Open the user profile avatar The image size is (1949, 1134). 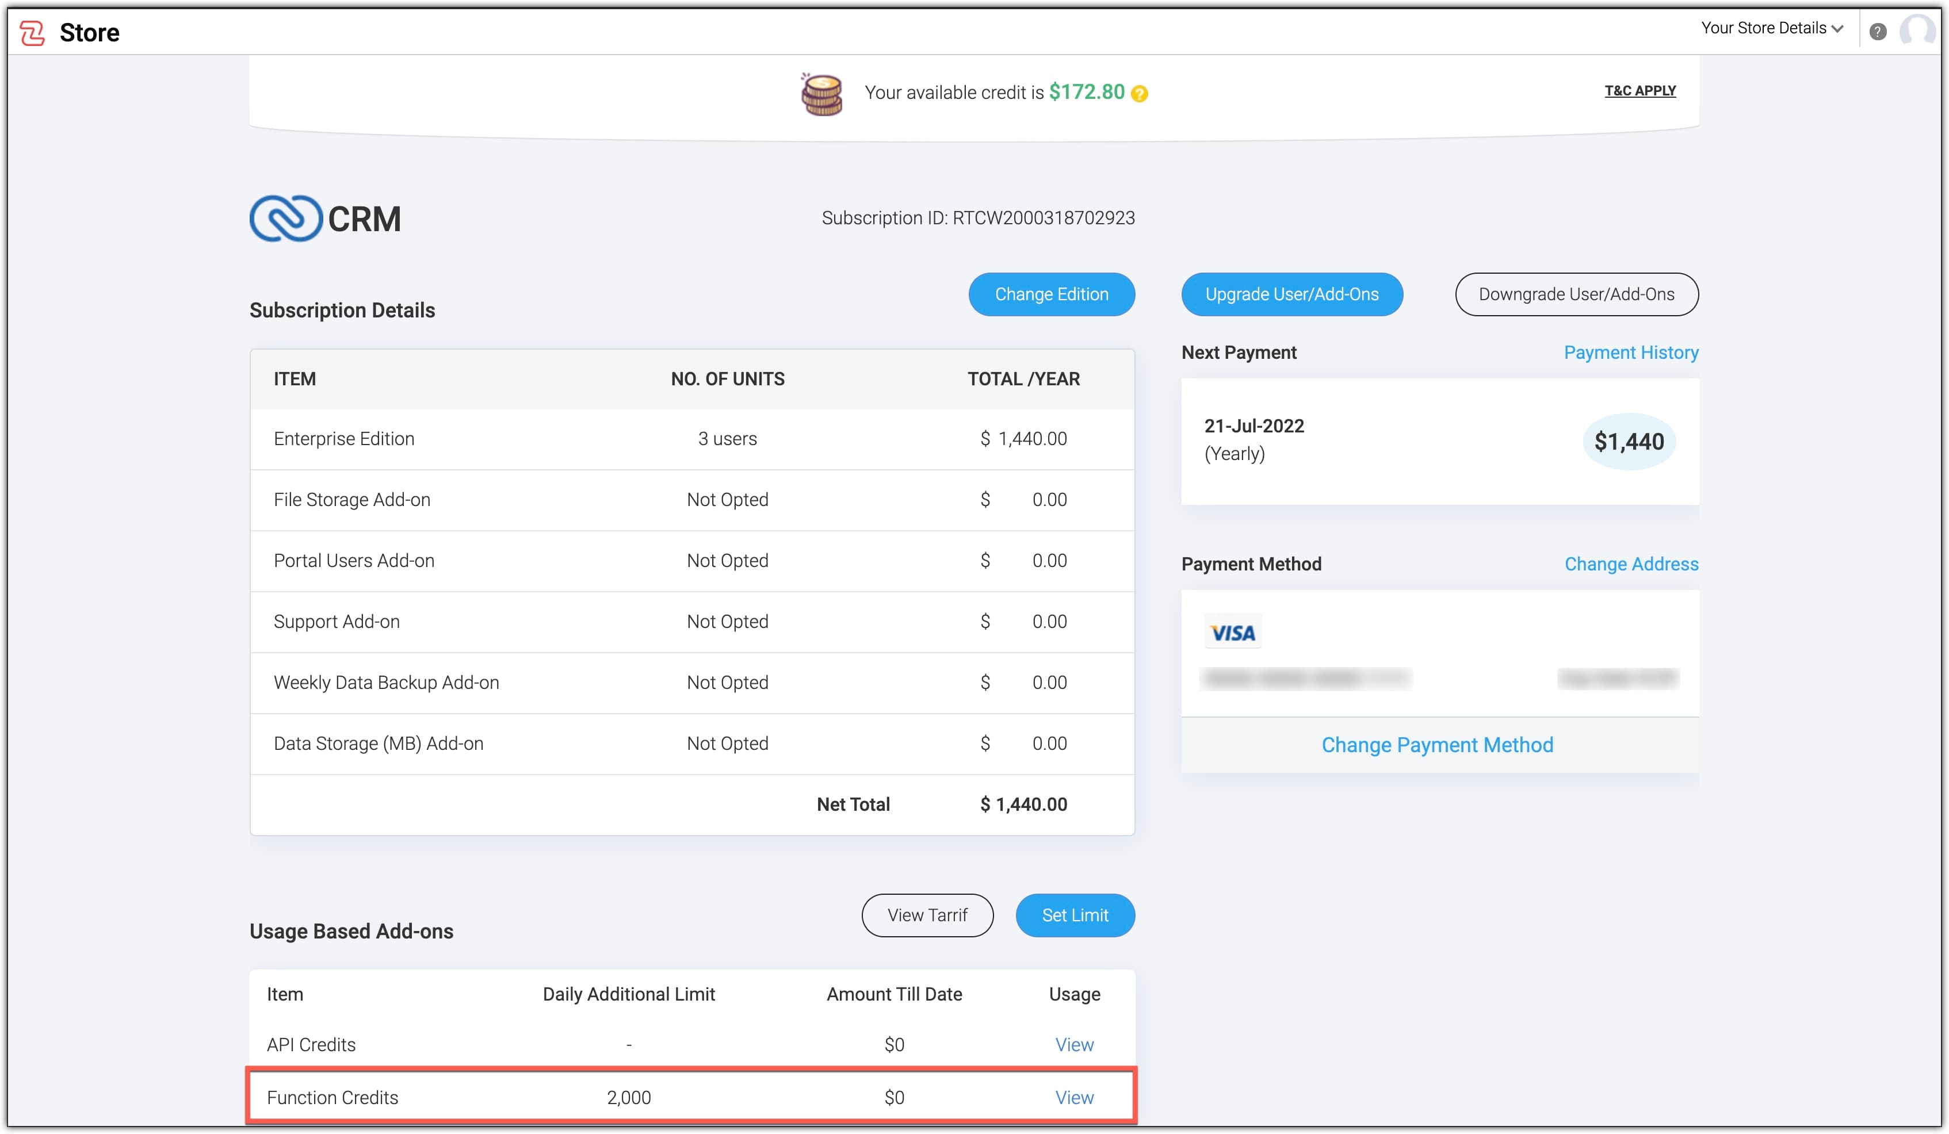(1917, 31)
